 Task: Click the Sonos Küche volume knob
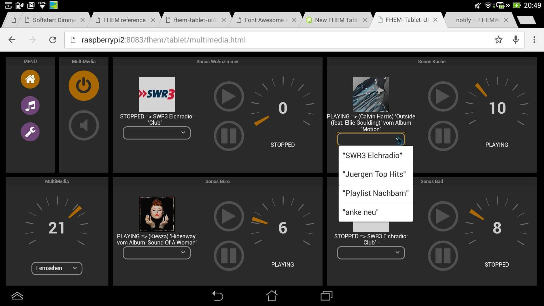497,108
